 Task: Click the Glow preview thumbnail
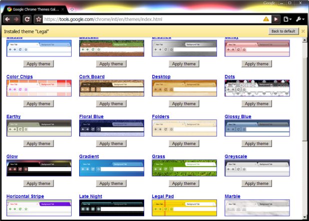[x=39, y=168]
